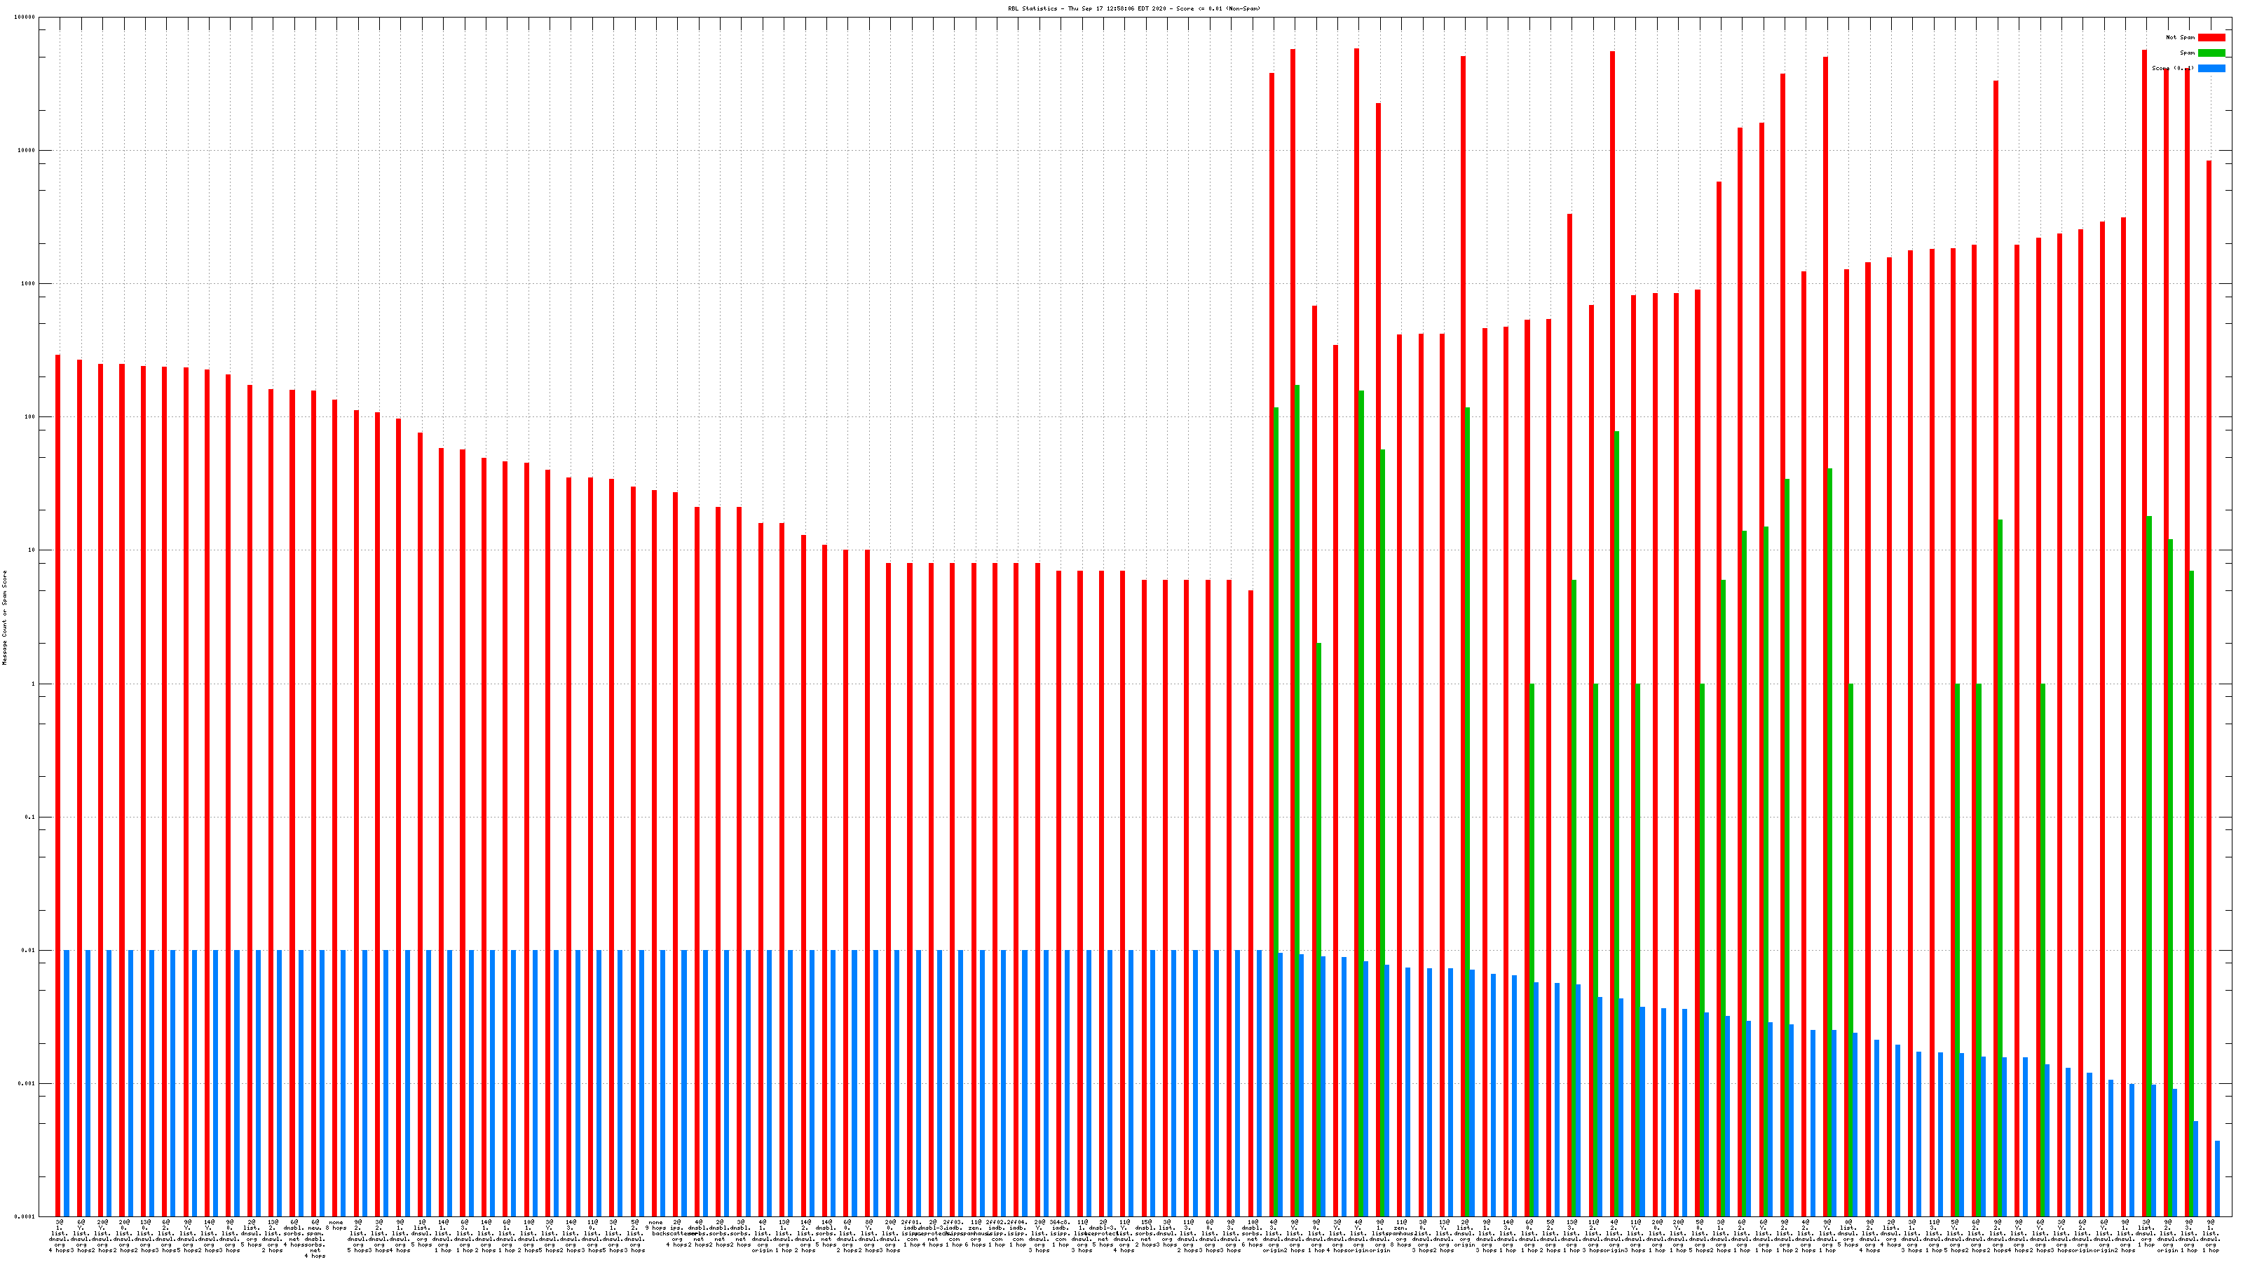Click the "none 8 hops" x-axis label
This screenshot has width=2243, height=1262.
(336, 1226)
